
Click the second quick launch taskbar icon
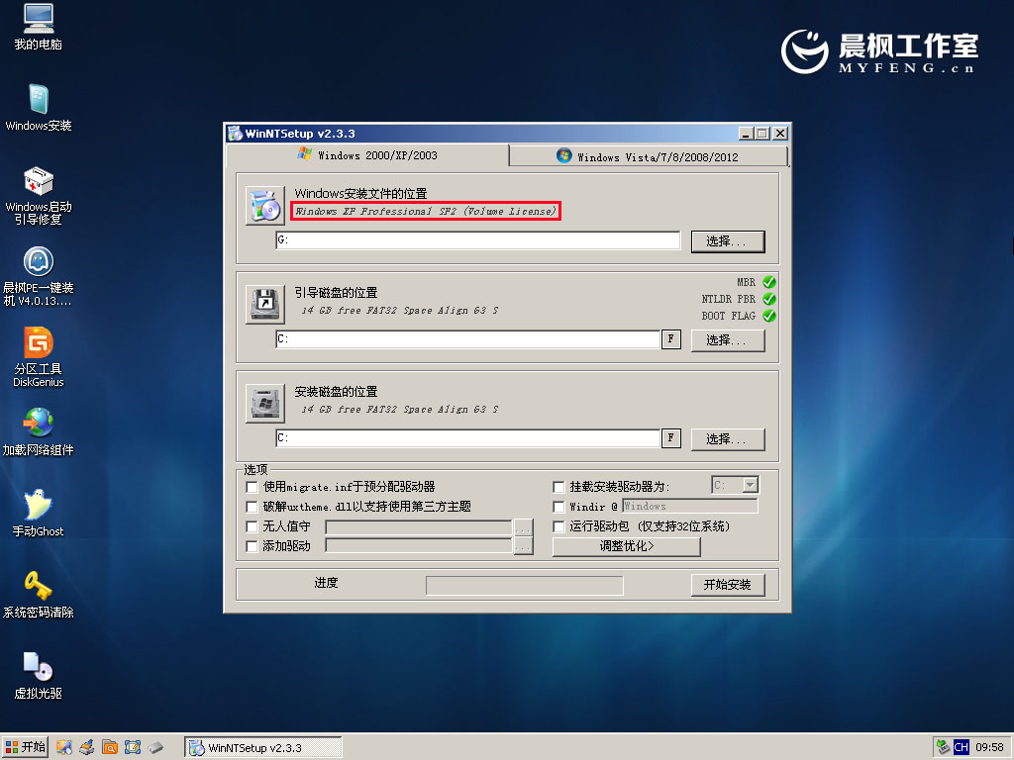pos(87,748)
